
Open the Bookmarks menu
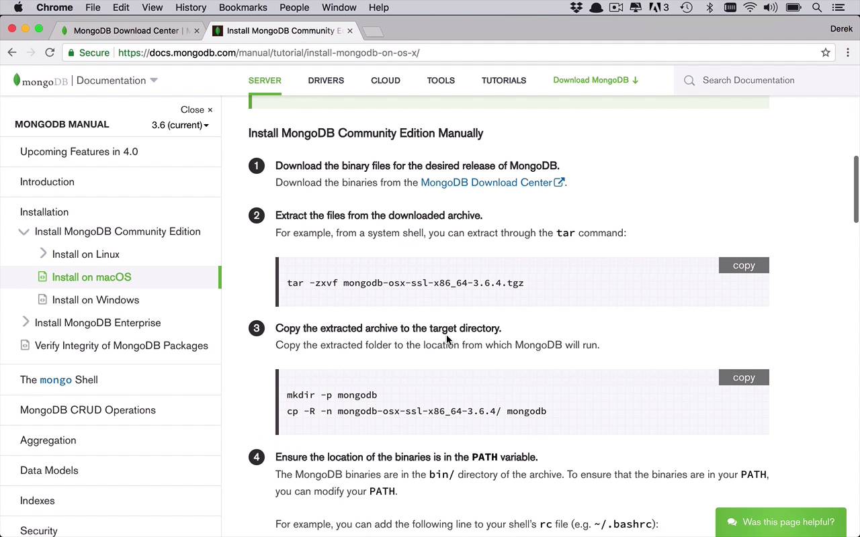pyautogui.click(x=243, y=7)
